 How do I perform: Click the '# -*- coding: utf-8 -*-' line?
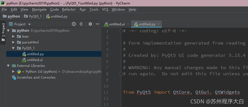click(155, 31)
